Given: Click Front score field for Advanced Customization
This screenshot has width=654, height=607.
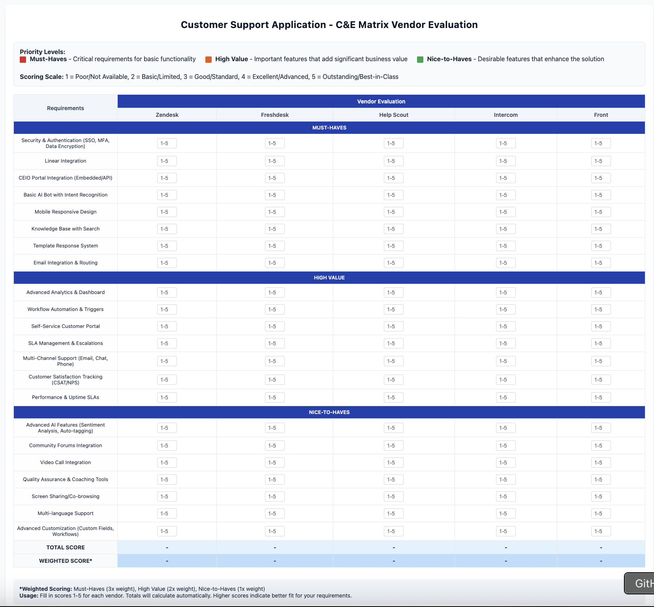Looking at the screenshot, I should [601, 531].
